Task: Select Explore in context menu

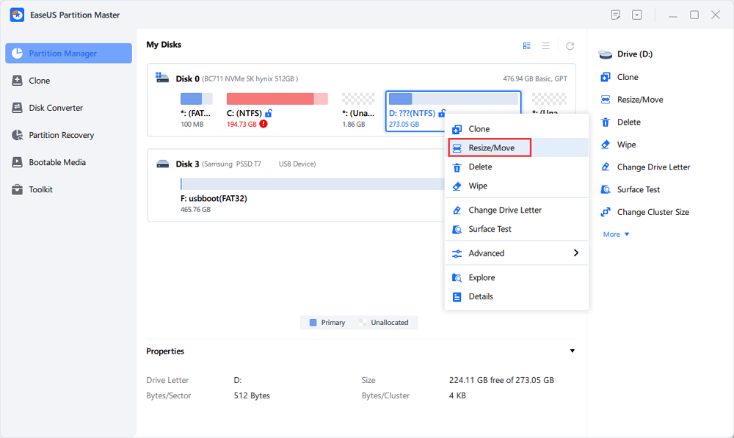Action: click(482, 277)
